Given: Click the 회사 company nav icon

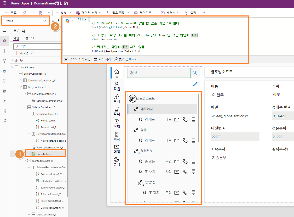Looking at the screenshot, I should tap(117, 136).
